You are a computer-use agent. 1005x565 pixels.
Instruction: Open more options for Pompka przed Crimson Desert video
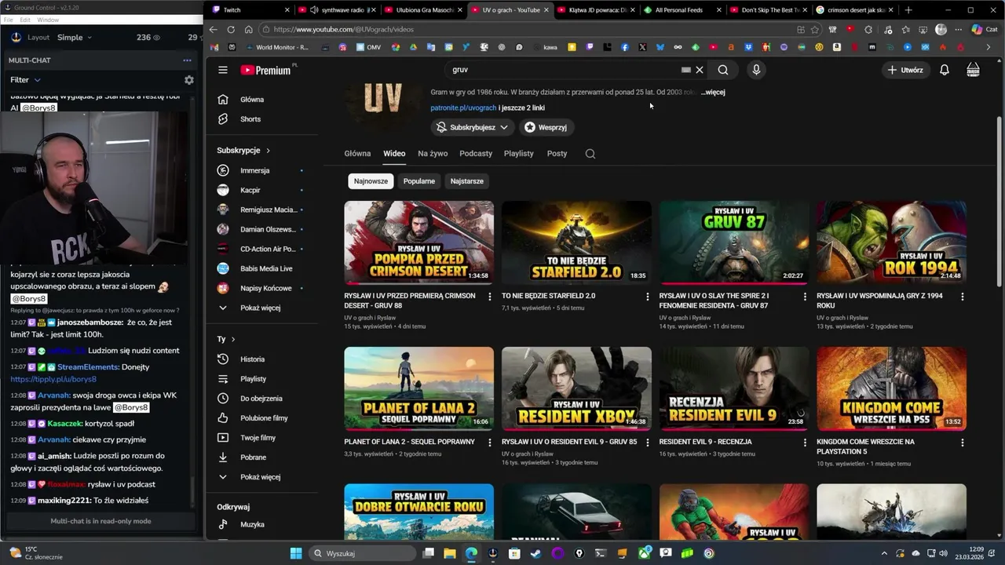[x=490, y=297]
